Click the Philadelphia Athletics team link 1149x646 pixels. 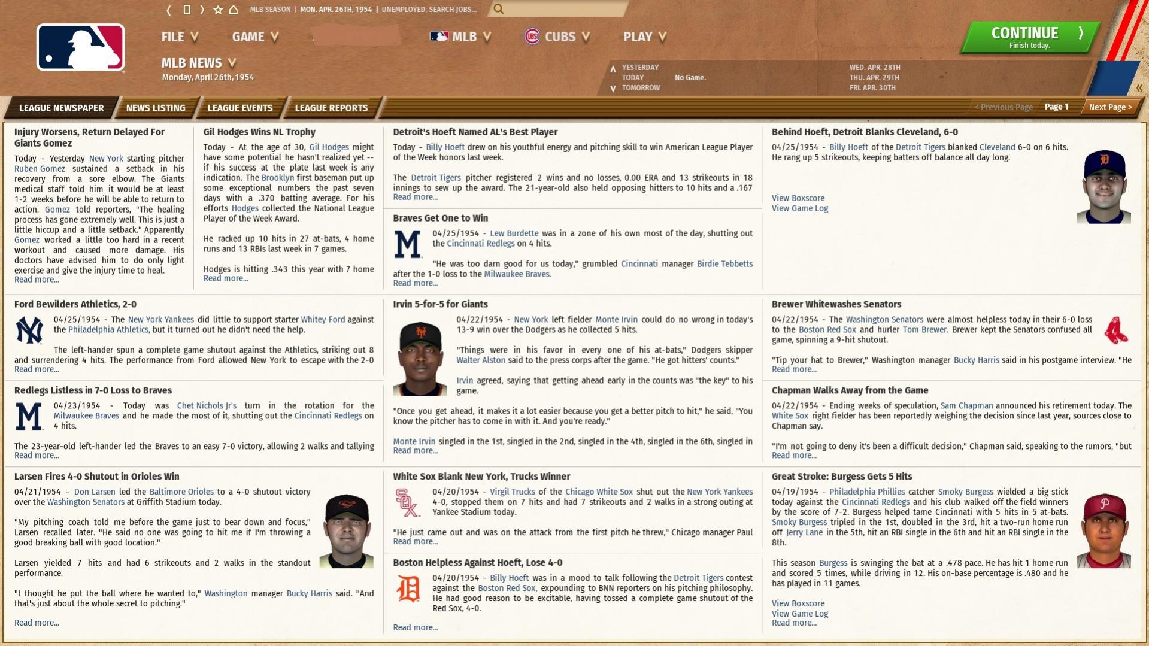108,330
